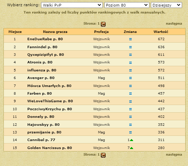Open player PoczciwyKrzychu p. 80
This screenshot has height=166, width=188.
[x=50, y=109]
